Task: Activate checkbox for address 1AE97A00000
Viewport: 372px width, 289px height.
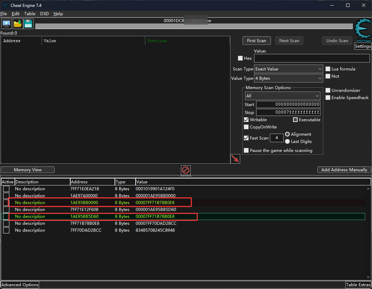Action: point(6,196)
